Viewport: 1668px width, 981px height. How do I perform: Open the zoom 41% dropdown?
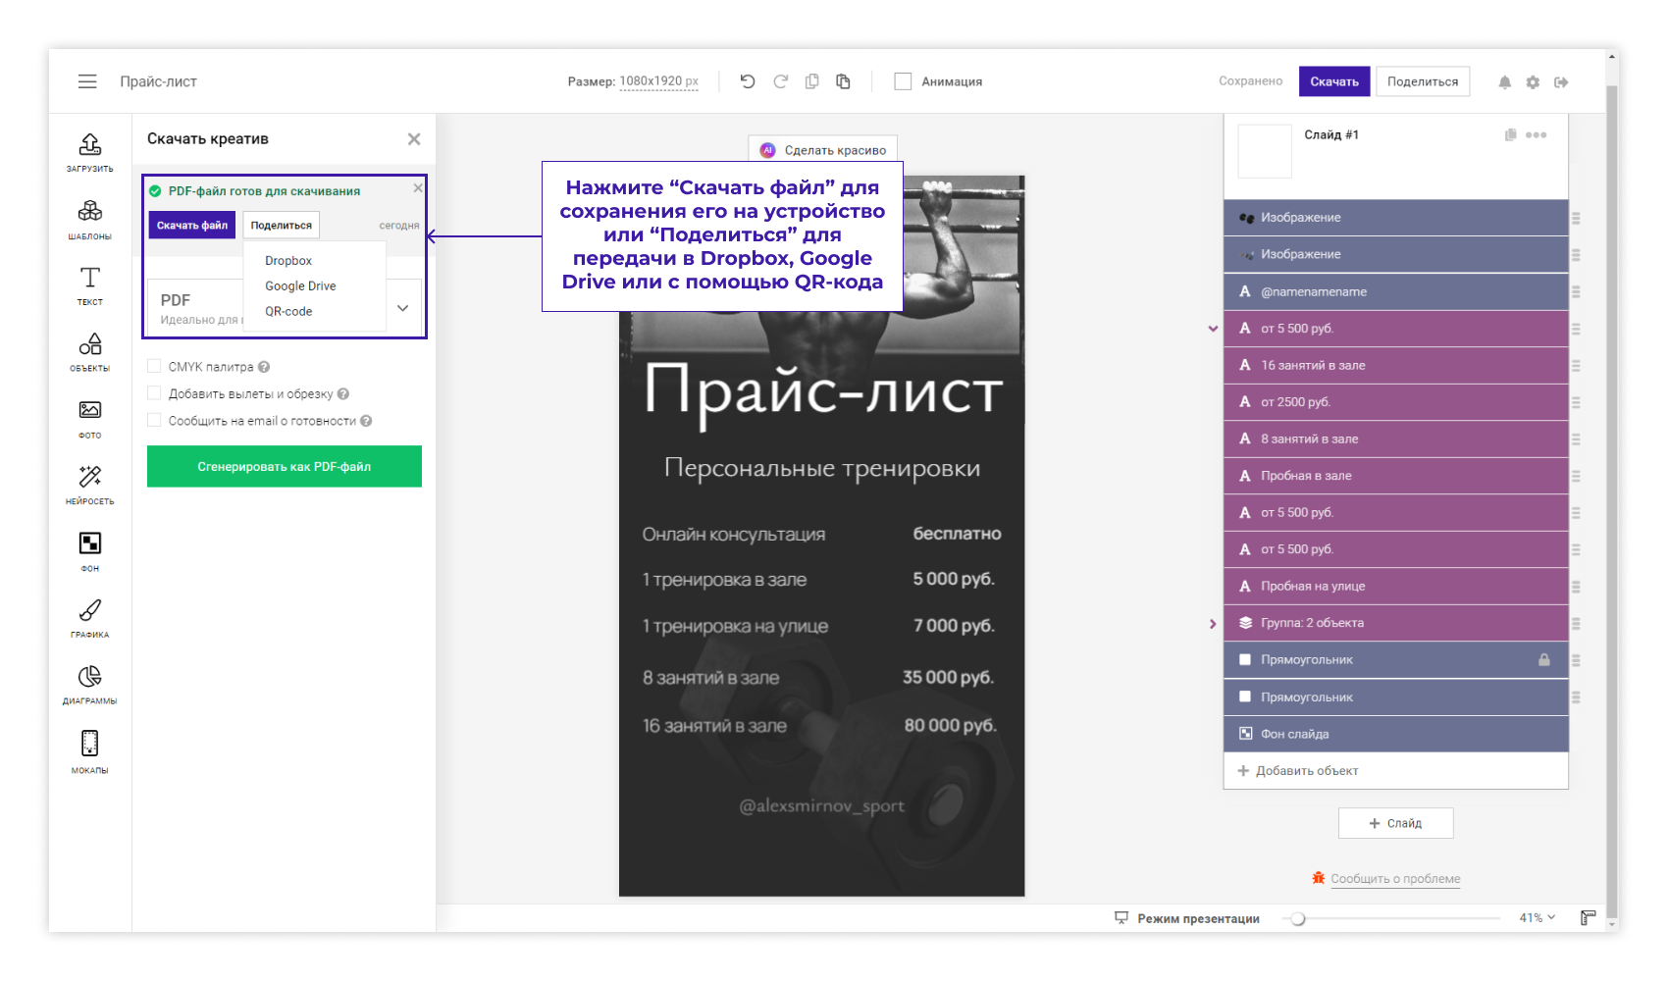[x=1537, y=918]
